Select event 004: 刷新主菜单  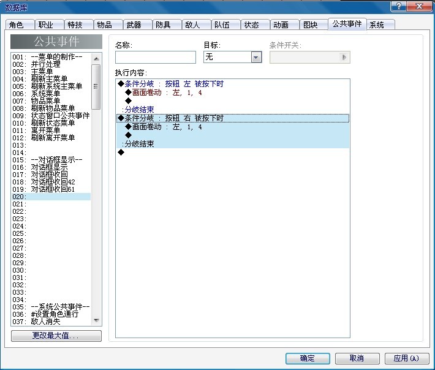click(x=51, y=79)
